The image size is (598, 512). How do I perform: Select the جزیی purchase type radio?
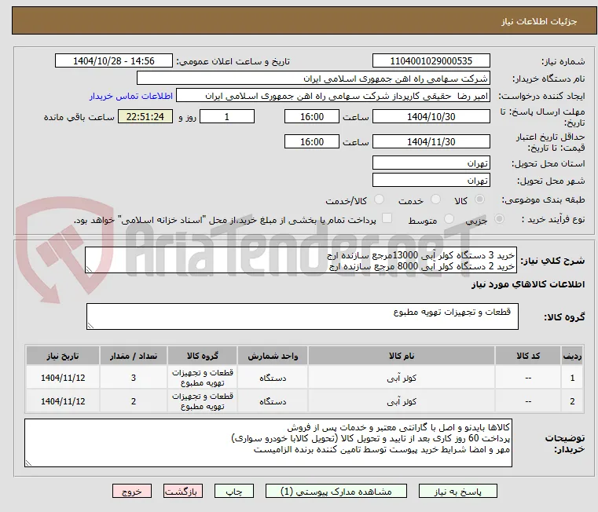coord(499,219)
